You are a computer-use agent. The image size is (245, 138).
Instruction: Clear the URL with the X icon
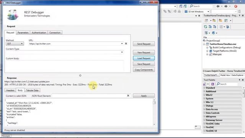(x=126, y=44)
